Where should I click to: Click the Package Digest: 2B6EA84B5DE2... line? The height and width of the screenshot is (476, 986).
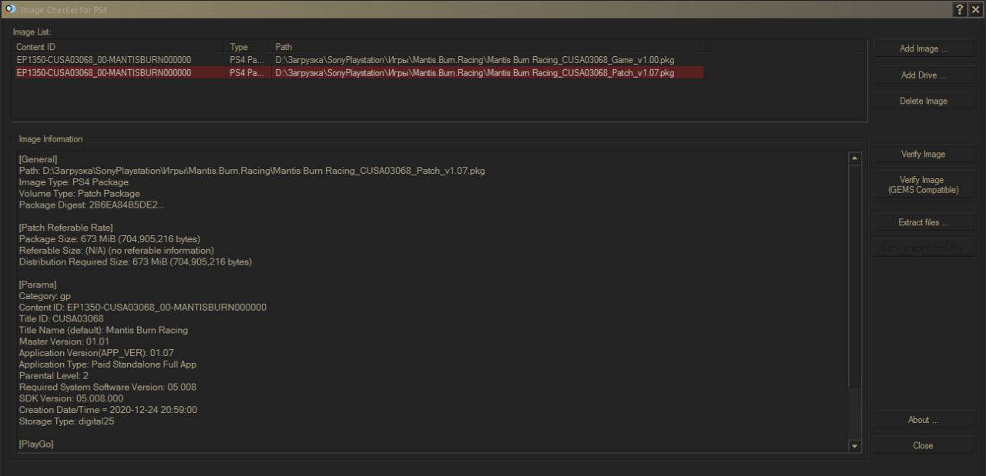(x=92, y=205)
